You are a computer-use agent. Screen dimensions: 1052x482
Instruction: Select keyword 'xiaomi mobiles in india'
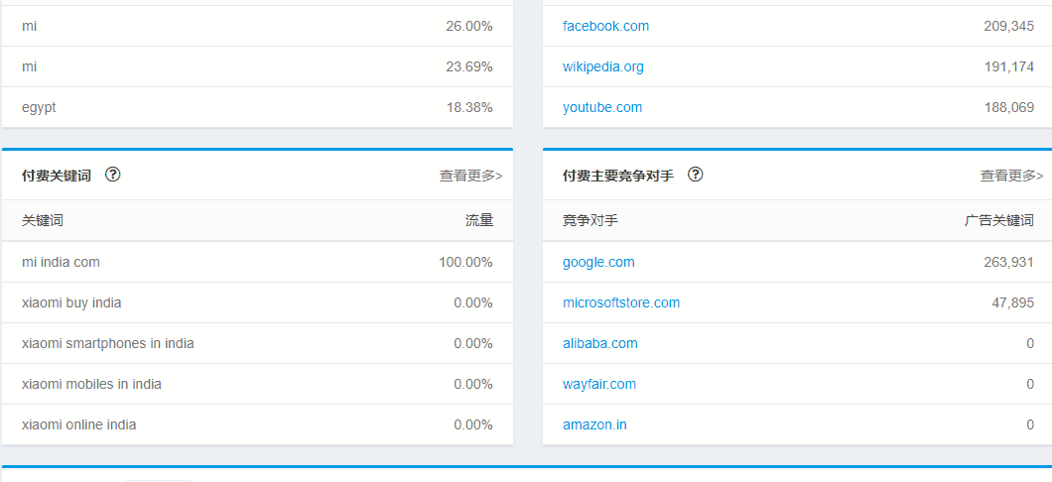(x=91, y=384)
